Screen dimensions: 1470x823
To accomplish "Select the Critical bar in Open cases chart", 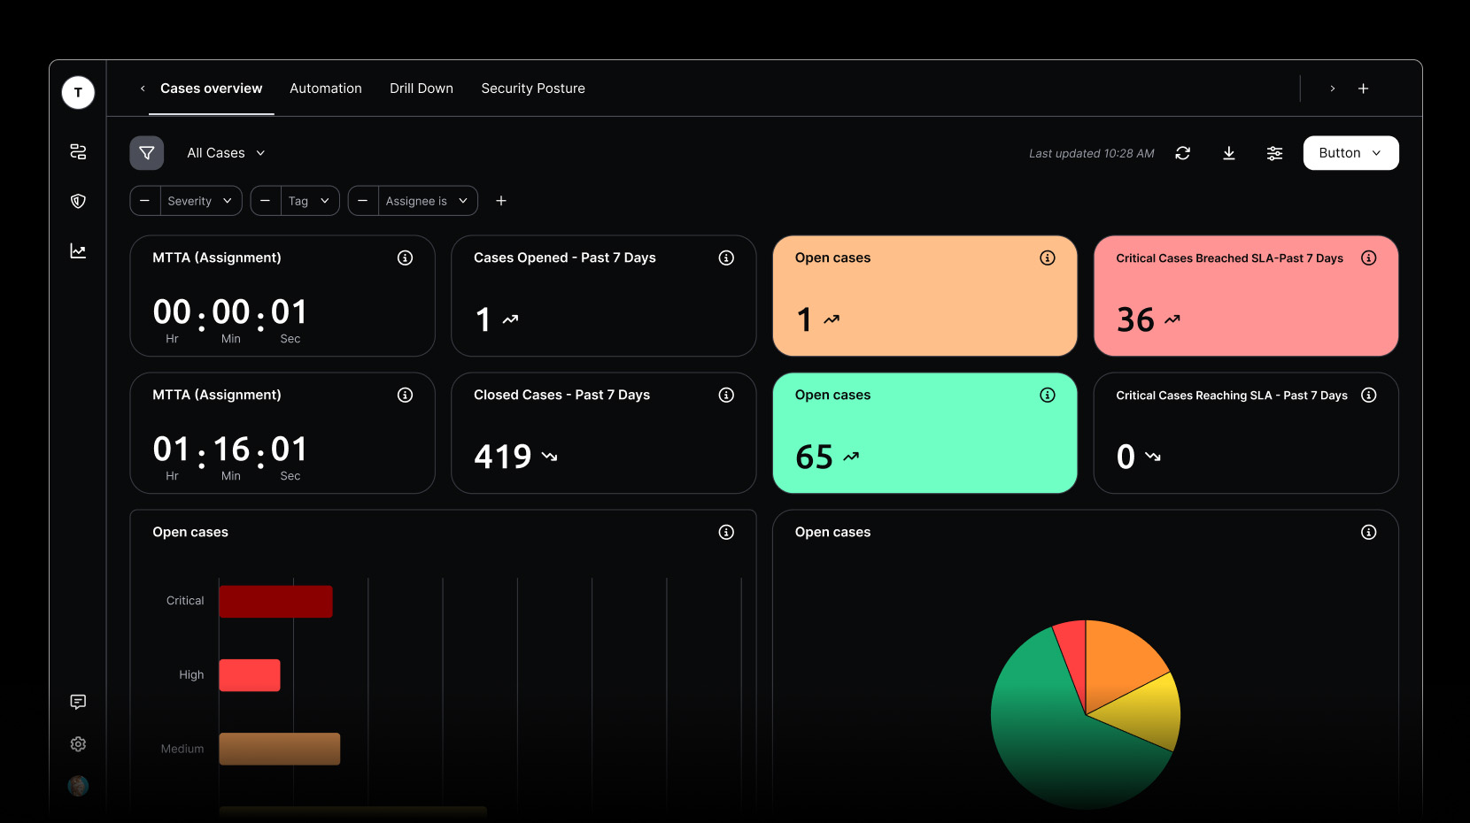I will tap(275, 602).
